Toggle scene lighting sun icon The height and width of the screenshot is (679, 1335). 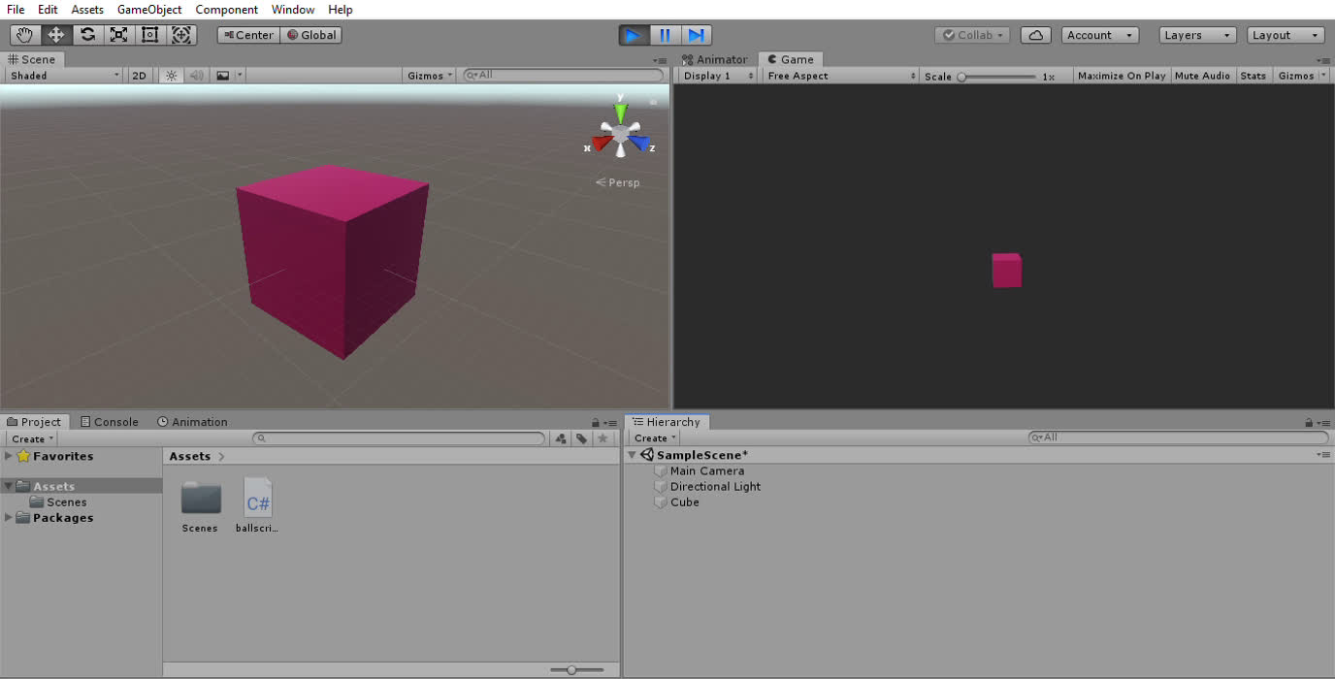[x=171, y=76]
